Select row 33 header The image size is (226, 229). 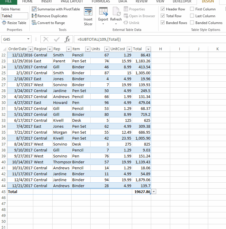pyautogui.click(x=4, y=120)
